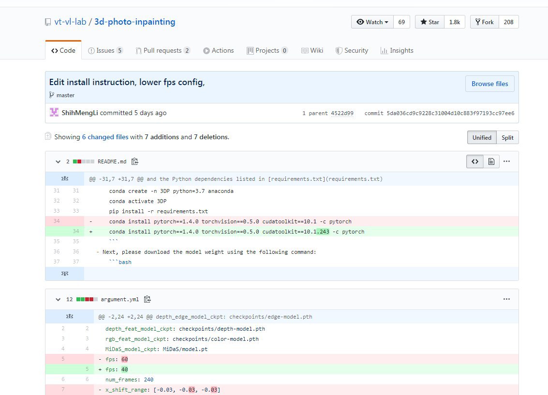548x395 pixels.
Task: Open the Actions tab
Action: [219, 51]
